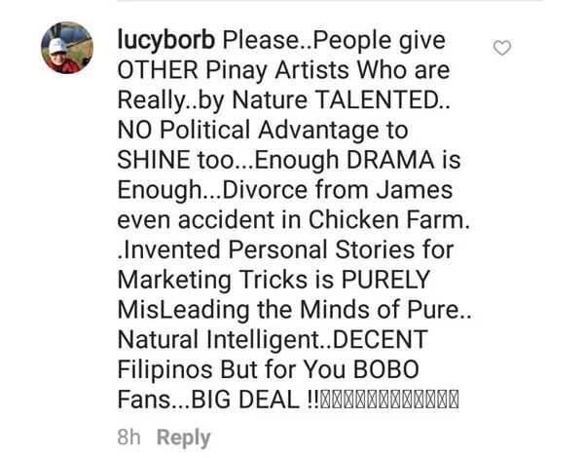The height and width of the screenshot is (458, 584).
Task: Click the word BOBO in the comment
Action: (385, 369)
